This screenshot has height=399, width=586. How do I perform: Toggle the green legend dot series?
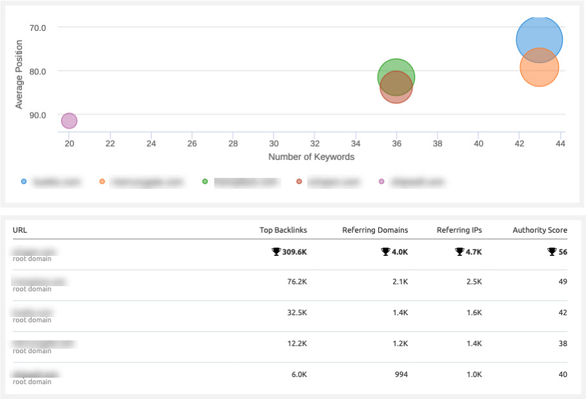pos(205,182)
